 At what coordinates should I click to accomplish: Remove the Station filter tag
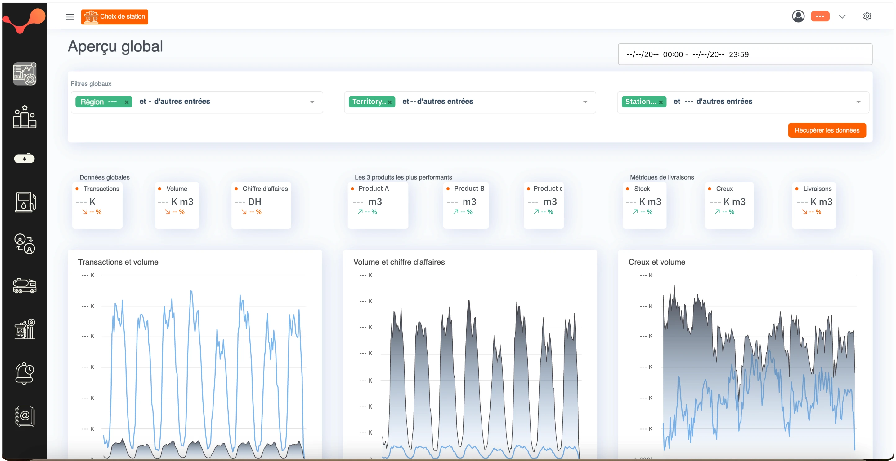point(661,102)
